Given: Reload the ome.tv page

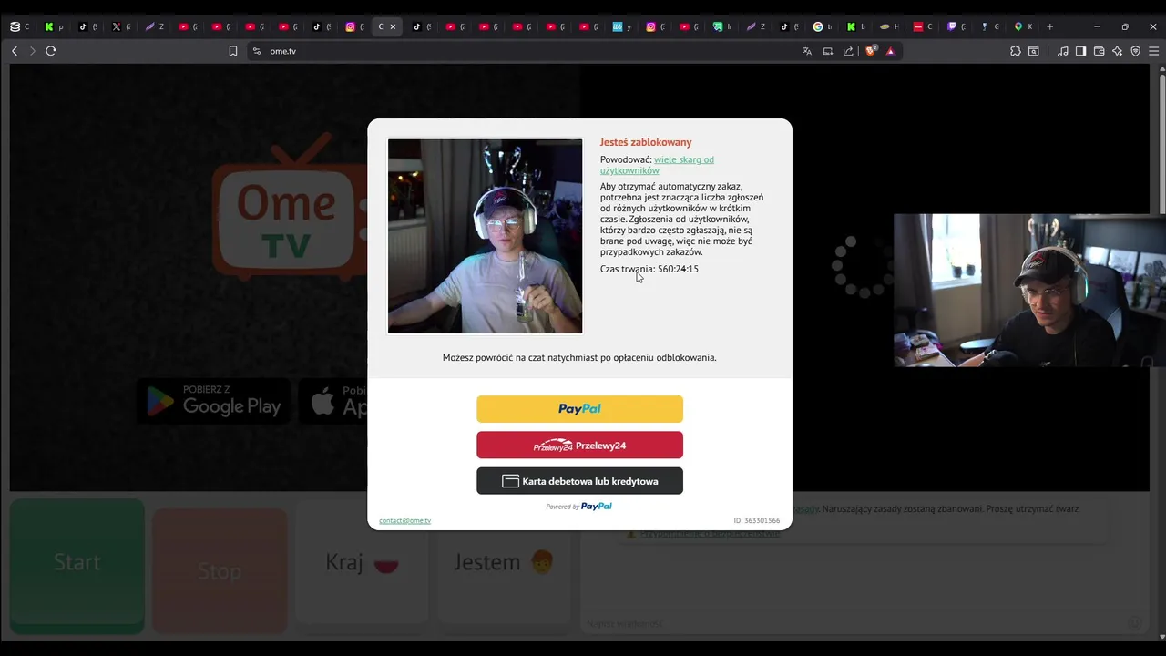Looking at the screenshot, I should pyautogui.click(x=51, y=51).
